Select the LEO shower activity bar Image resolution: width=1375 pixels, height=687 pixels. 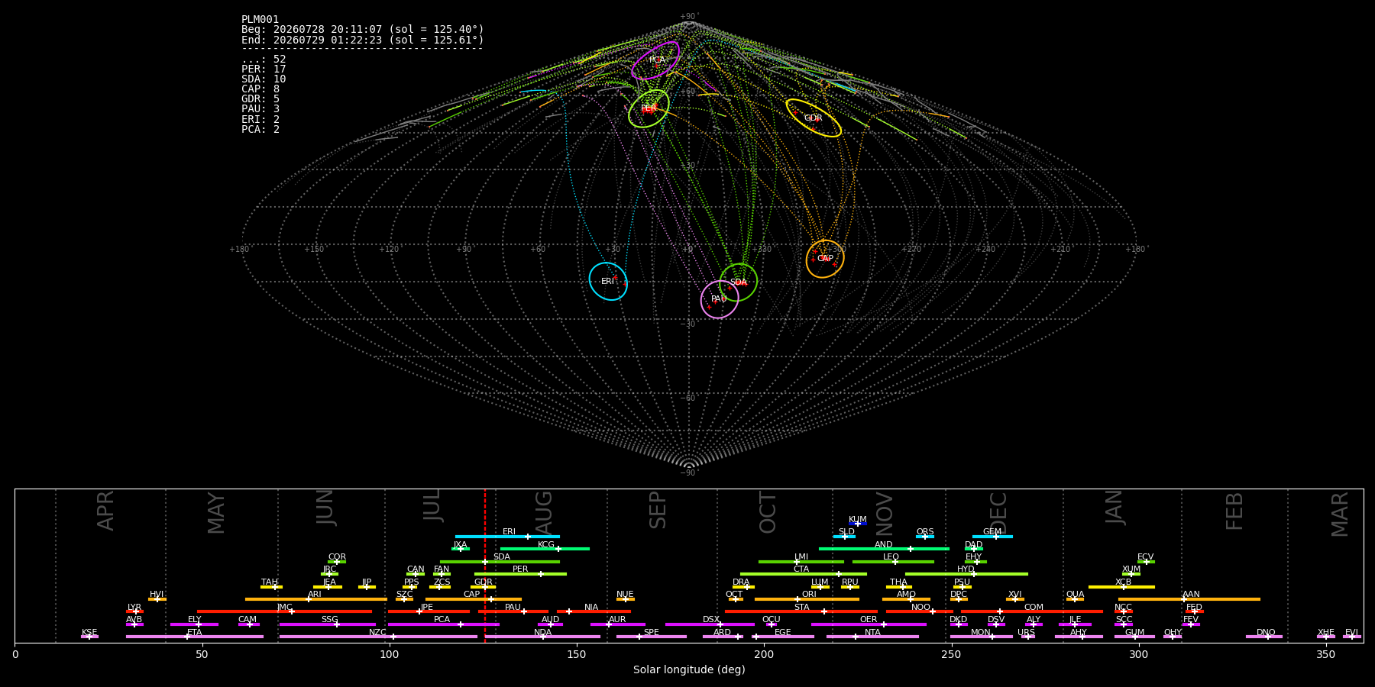pos(893,562)
